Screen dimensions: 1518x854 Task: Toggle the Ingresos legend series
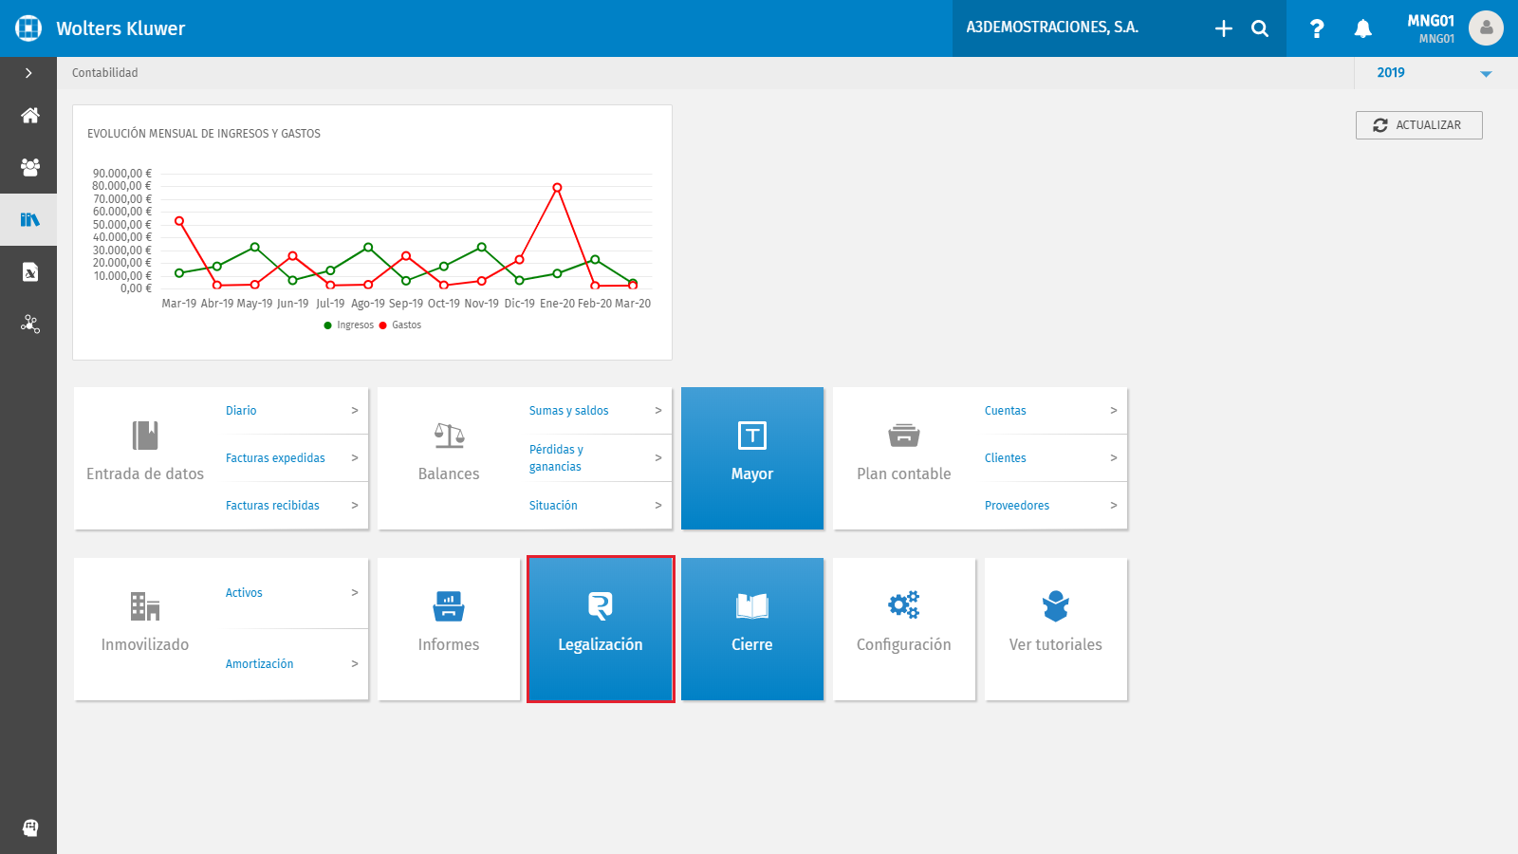pyautogui.click(x=349, y=325)
